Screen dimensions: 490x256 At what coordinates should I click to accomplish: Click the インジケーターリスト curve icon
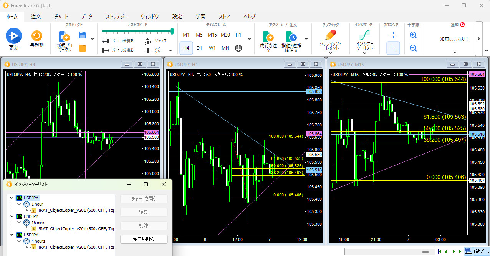(x=364, y=35)
